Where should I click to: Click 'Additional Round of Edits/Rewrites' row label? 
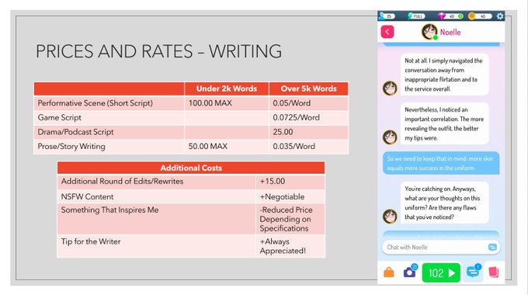pos(122,181)
